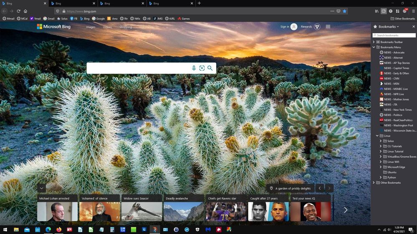Open Amz bookmark in toolbar
The image size is (417, 234).
pos(112,19)
